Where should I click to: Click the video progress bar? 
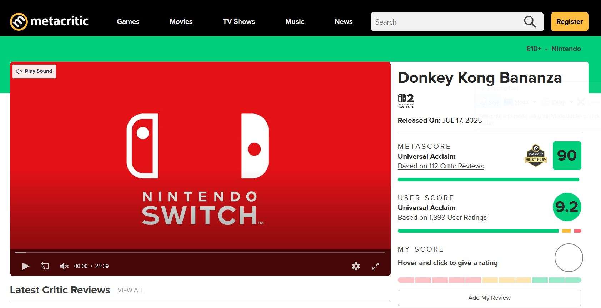click(x=200, y=253)
